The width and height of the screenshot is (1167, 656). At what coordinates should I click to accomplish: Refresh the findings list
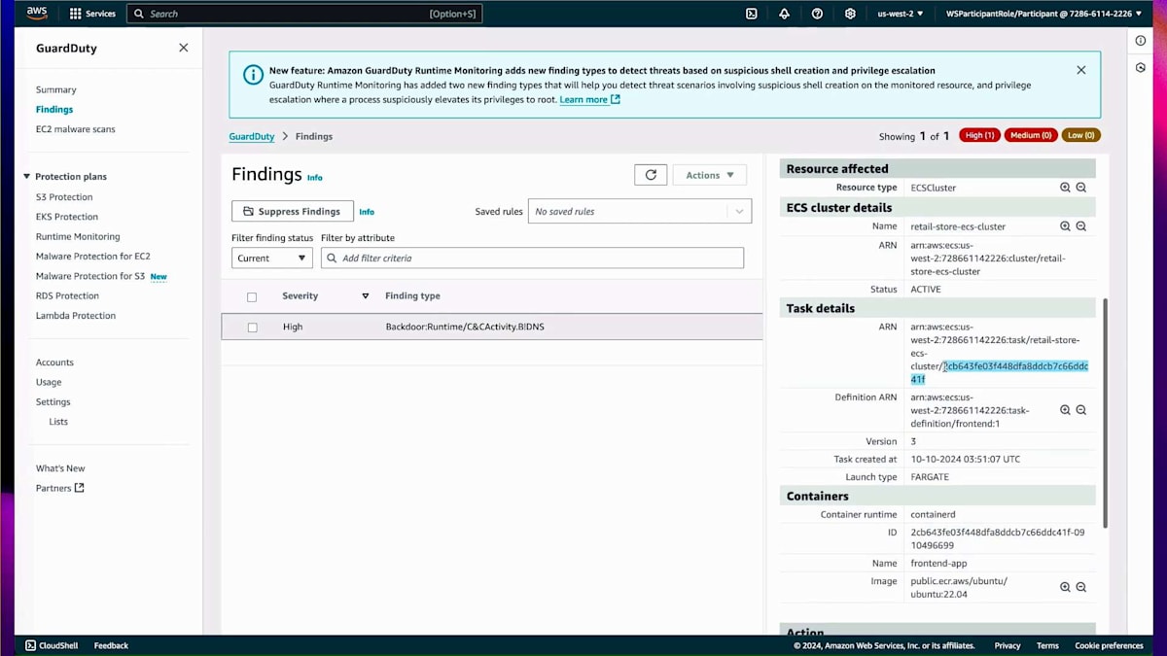pyautogui.click(x=651, y=175)
